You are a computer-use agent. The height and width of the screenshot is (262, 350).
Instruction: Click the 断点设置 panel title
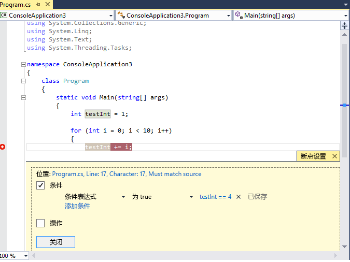click(x=313, y=156)
